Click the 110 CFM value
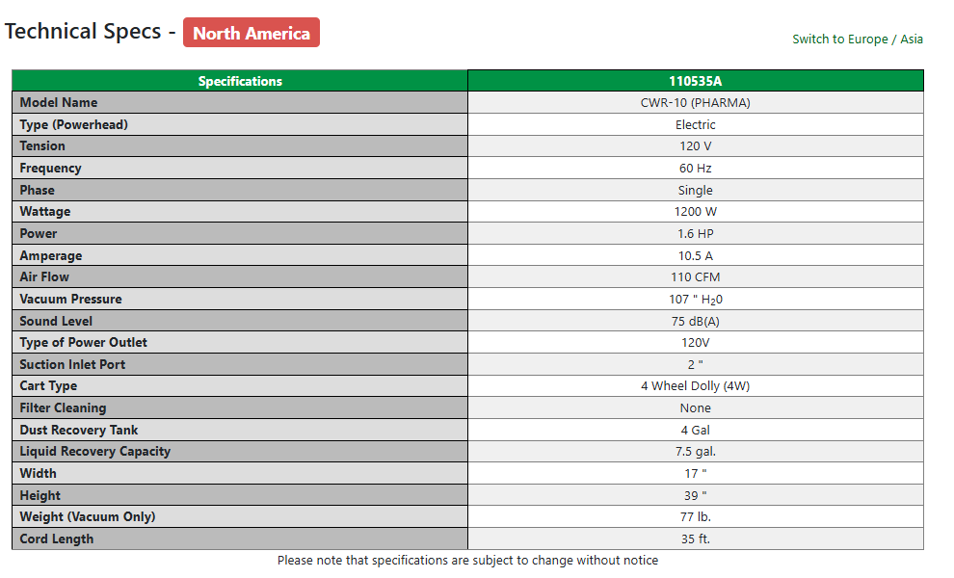The width and height of the screenshot is (954, 578). 696,276
